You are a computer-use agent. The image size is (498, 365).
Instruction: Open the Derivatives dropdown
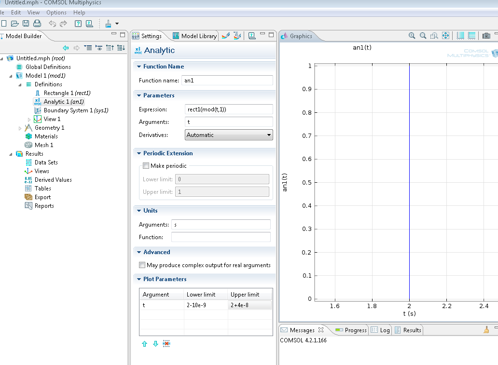229,135
